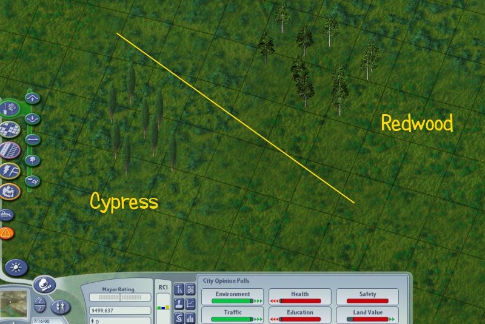The width and height of the screenshot is (485, 324).
Task: Open the Safety opinion poll
Action: (x=367, y=297)
